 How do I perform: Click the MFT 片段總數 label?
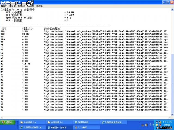pos(14,21)
